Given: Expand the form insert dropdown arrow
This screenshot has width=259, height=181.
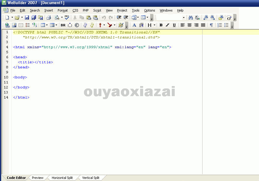Looking at the screenshot, I should pyautogui.click(x=56, y=25).
